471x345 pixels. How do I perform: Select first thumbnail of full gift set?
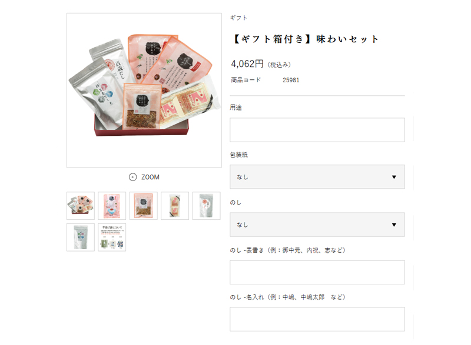click(81, 206)
